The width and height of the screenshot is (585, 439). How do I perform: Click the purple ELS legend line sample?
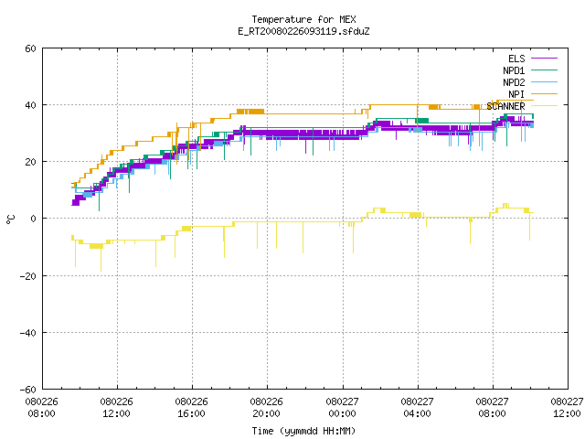[x=544, y=59]
